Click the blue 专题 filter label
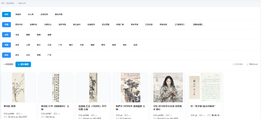This screenshot has width=261, height=119. pyautogui.click(x=7, y=25)
